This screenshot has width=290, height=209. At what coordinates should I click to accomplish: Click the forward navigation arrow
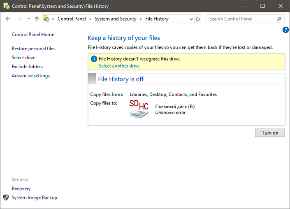[19, 19]
